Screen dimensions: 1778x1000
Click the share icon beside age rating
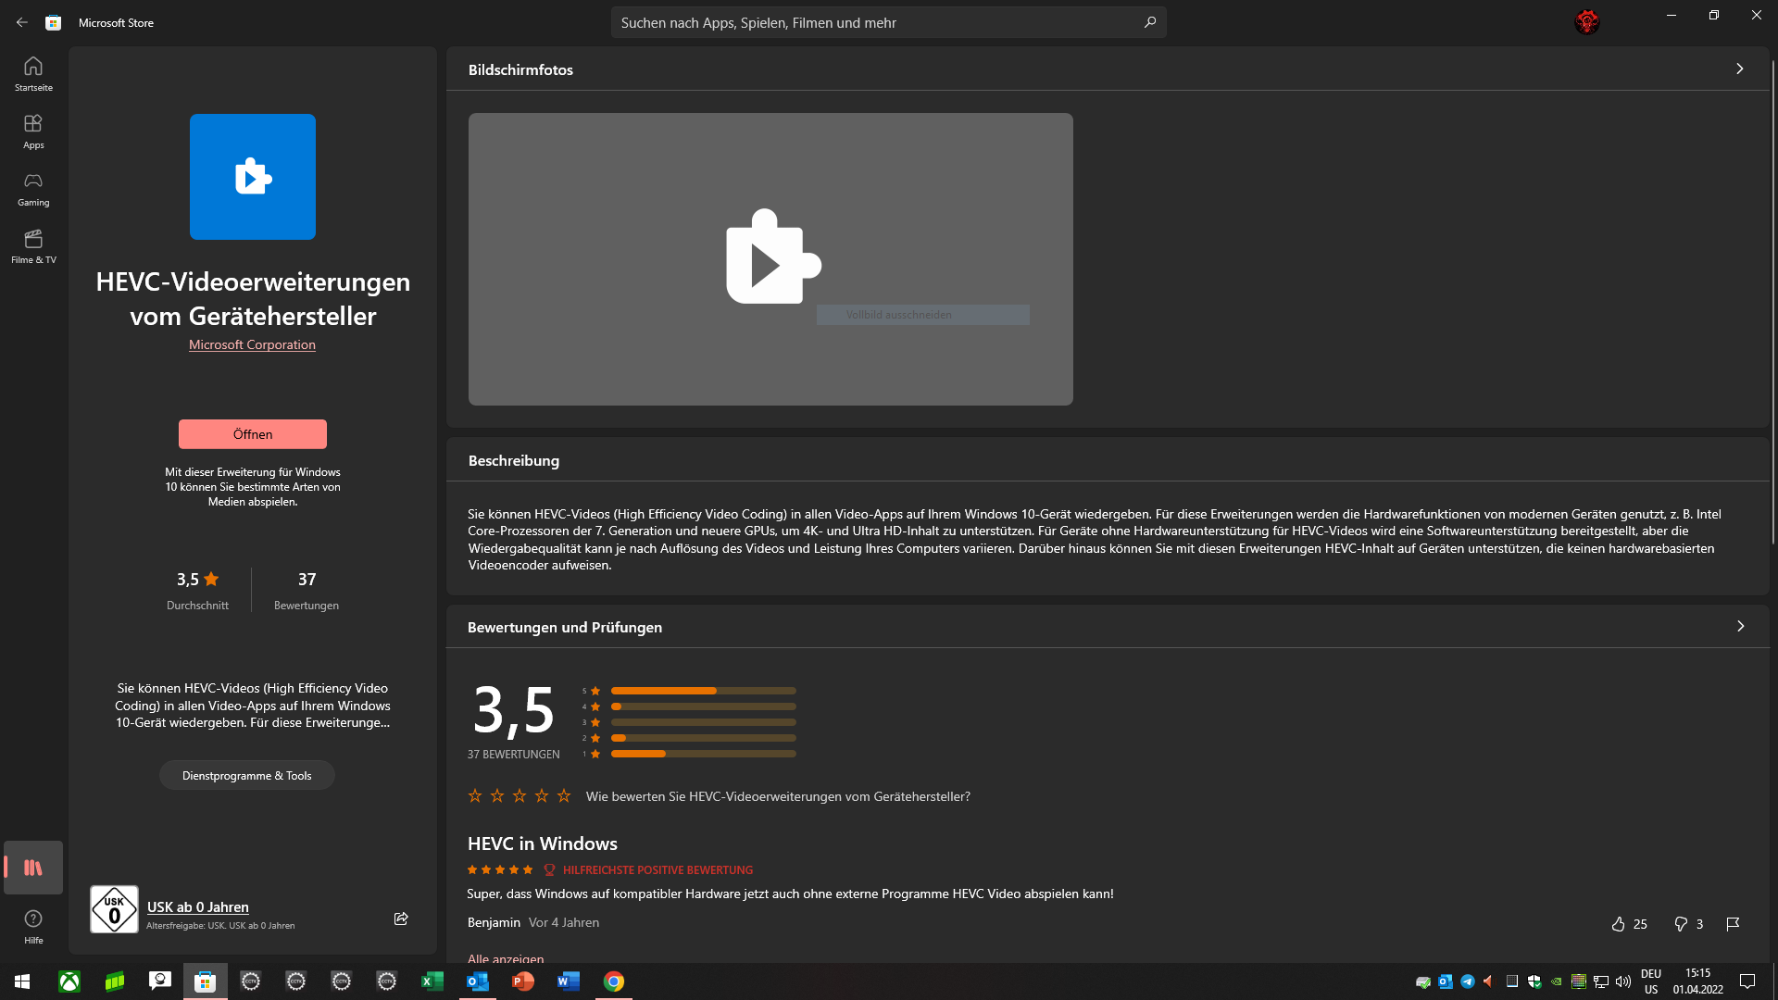[x=401, y=919]
